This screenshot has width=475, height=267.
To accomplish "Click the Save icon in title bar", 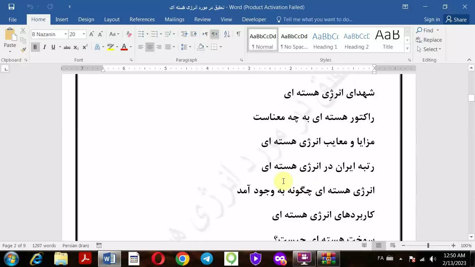I will pos(11,7).
